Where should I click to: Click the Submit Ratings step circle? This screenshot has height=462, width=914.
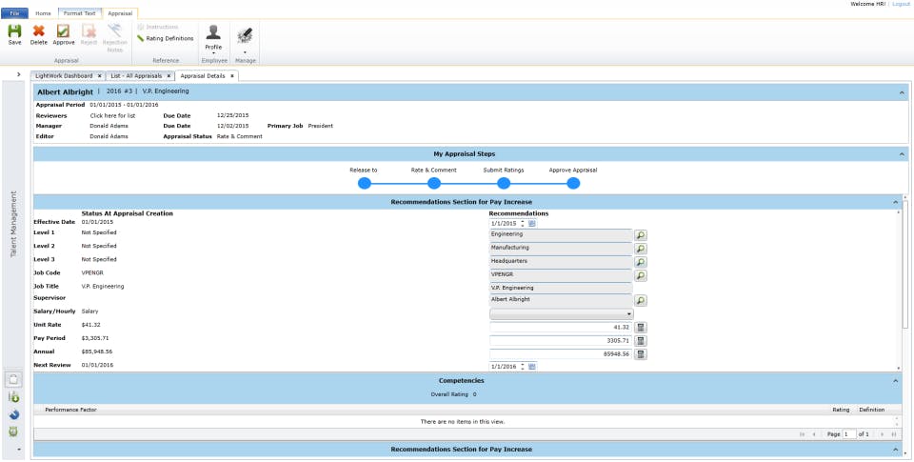pos(504,183)
